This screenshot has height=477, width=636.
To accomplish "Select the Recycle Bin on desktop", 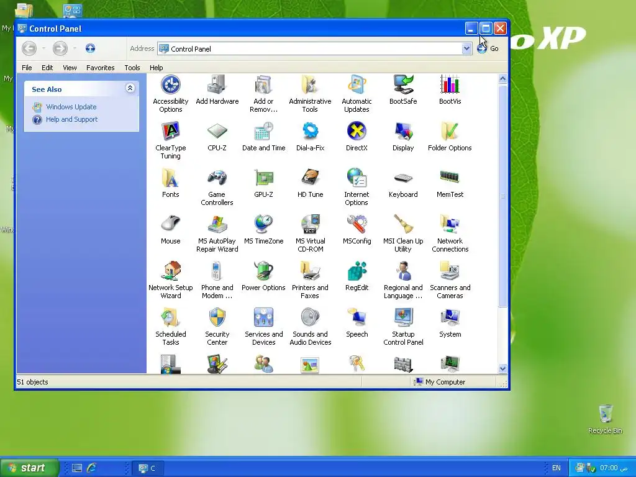I will coord(605,419).
